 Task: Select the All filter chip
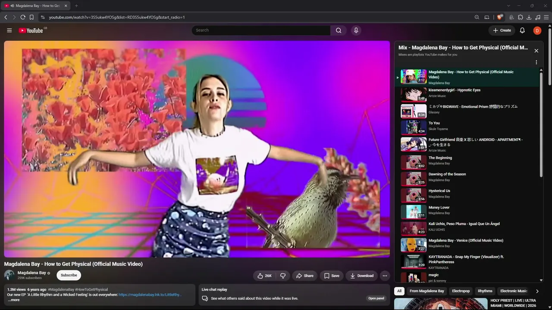tap(399, 291)
